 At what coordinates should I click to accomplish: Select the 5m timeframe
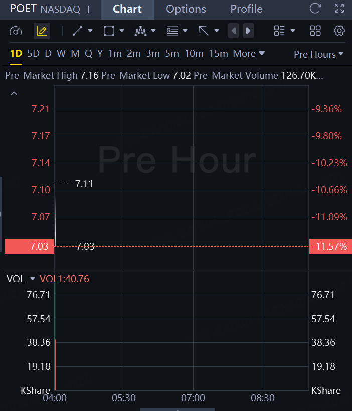pyautogui.click(x=172, y=54)
